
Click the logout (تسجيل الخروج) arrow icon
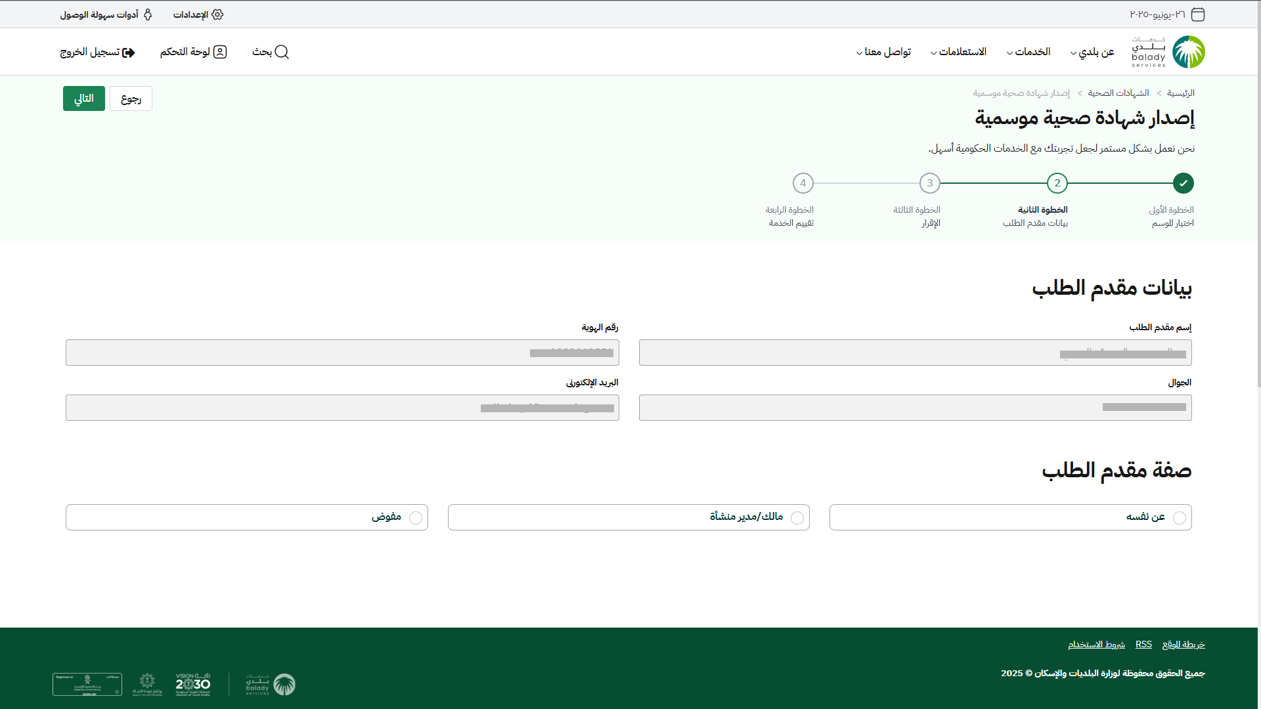coord(129,53)
